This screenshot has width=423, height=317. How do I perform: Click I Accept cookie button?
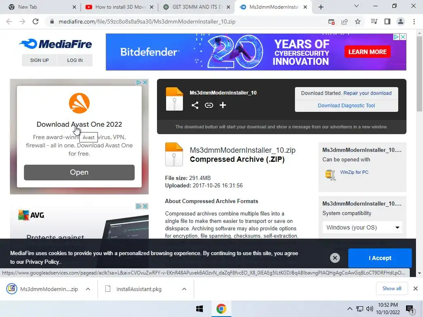tap(380, 258)
